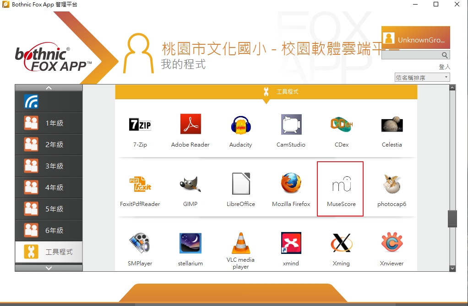Launch VLC media player
Screen dimensions: 468x306
[240, 243]
